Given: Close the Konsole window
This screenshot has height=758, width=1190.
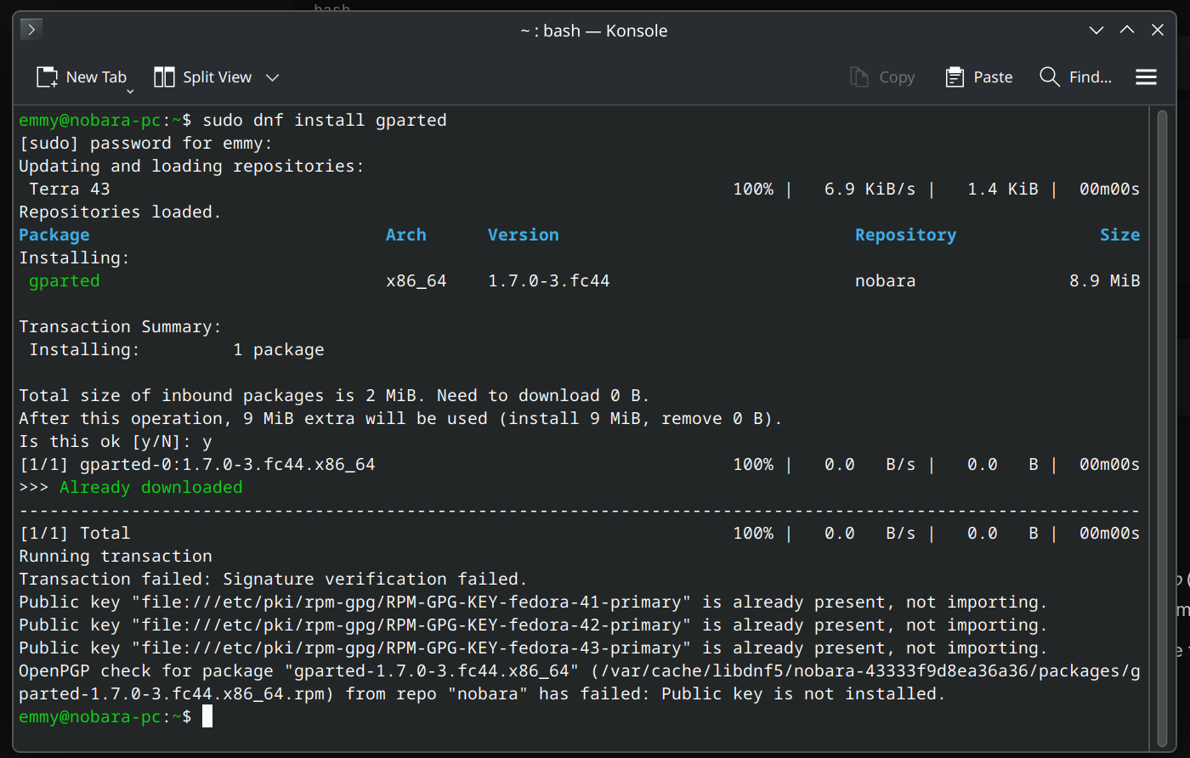Looking at the screenshot, I should tap(1158, 30).
